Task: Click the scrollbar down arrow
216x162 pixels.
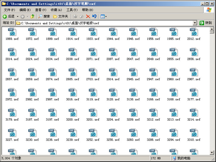Action: (212, 152)
